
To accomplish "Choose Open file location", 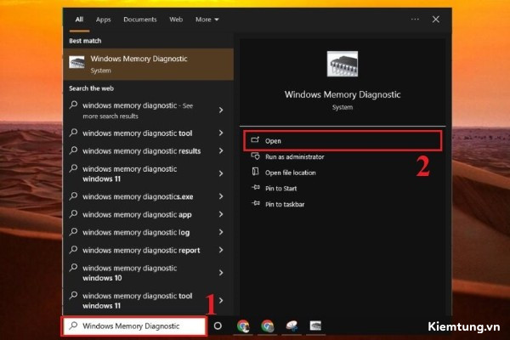I will click(290, 173).
